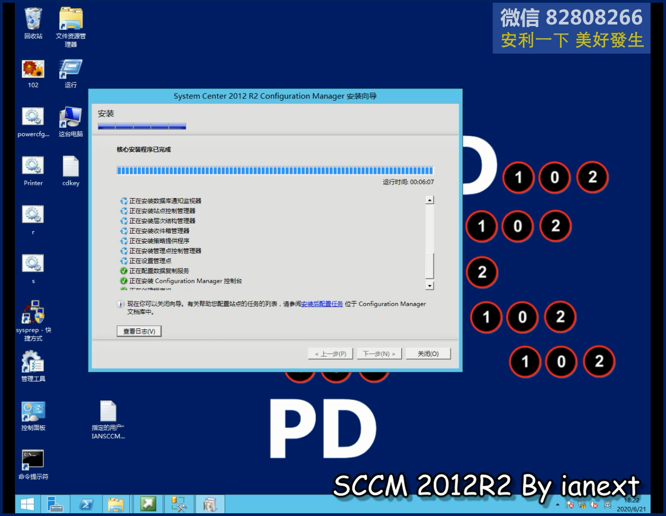Select the desktop icon labeled s
Viewport: 666px width, 516px height.
[x=33, y=269]
